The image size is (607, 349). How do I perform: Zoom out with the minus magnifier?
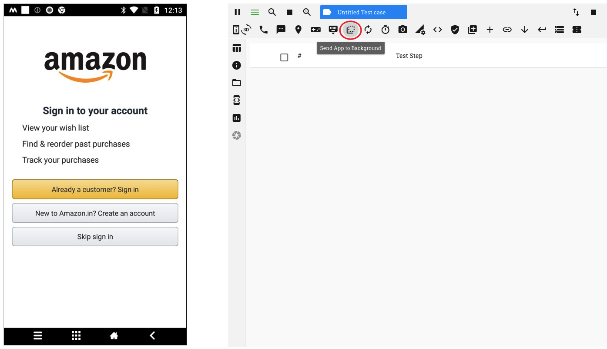click(x=272, y=12)
